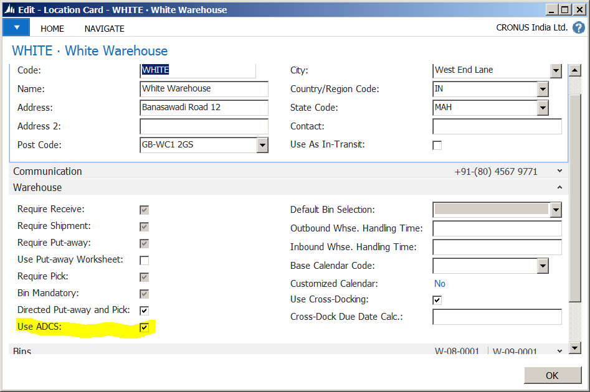Collapse the Warehouse section chevron
590x392 pixels.
click(559, 187)
